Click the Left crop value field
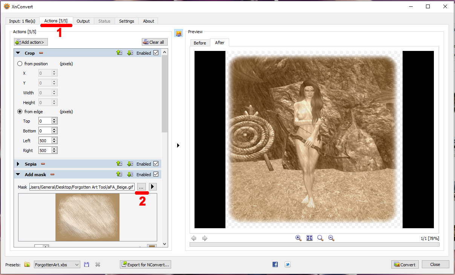 (x=45, y=141)
